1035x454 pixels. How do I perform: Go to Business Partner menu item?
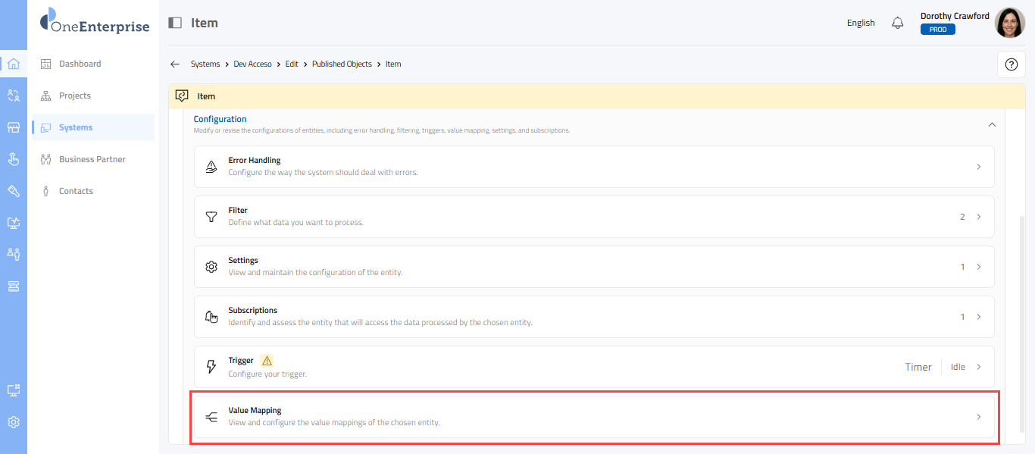pos(92,159)
